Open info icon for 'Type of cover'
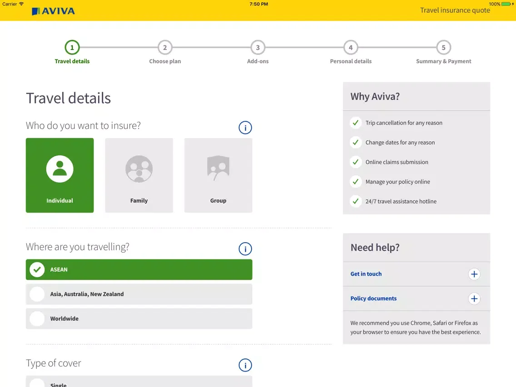The image size is (516, 387). tap(245, 365)
